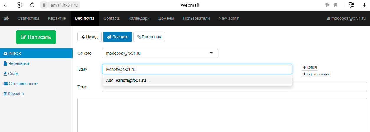This screenshot has height=132, width=370.
Task: Open the Карантин section
Action: point(57,18)
